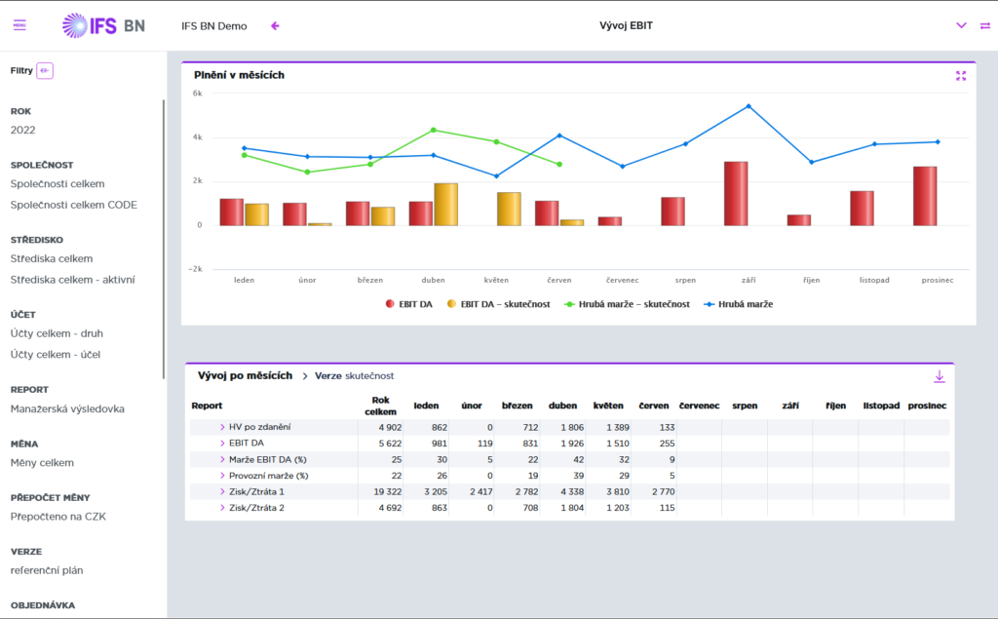Click the IFS BN logo

point(103,25)
